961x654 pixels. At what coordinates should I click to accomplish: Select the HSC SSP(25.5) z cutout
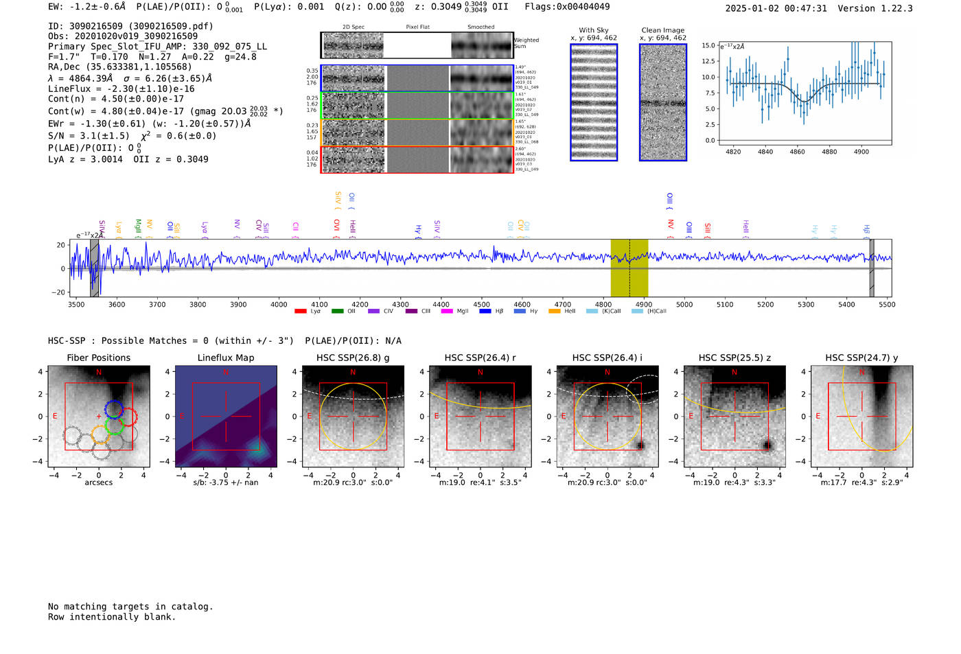click(734, 417)
